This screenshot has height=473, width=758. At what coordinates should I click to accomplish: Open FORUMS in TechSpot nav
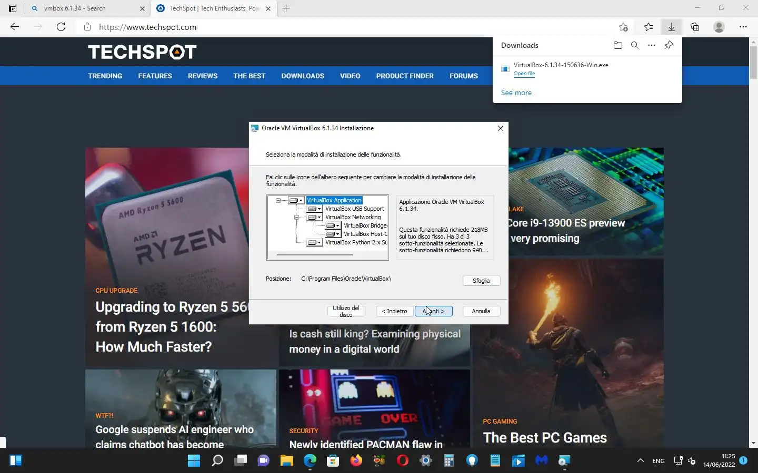click(x=464, y=76)
